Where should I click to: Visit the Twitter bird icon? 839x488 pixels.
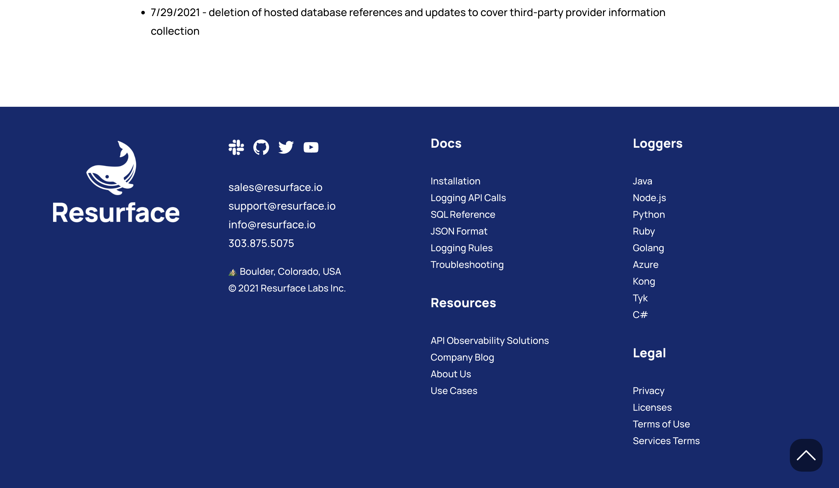pyautogui.click(x=286, y=147)
